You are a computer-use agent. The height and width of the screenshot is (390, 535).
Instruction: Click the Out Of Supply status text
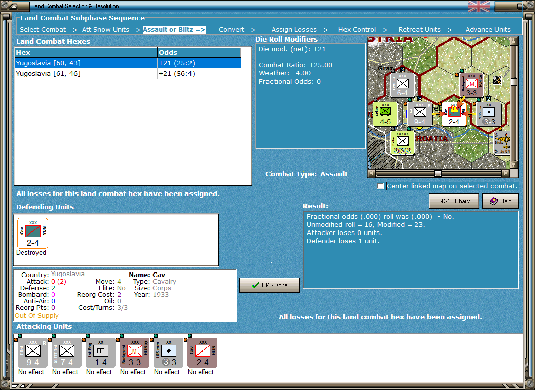coord(36,315)
